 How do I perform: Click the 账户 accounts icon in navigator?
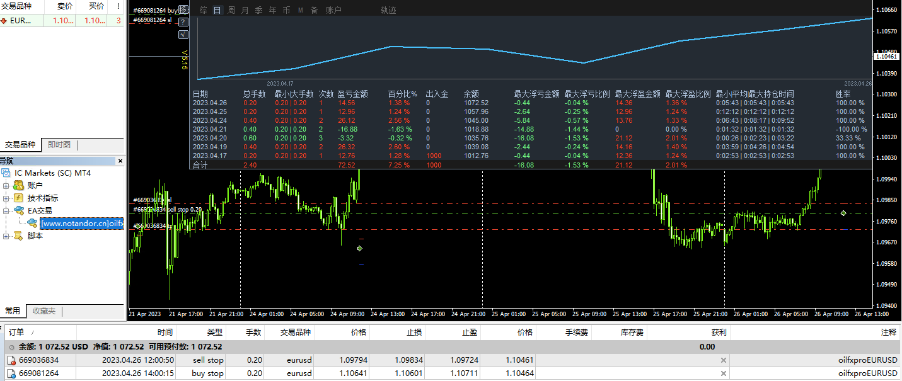18,185
